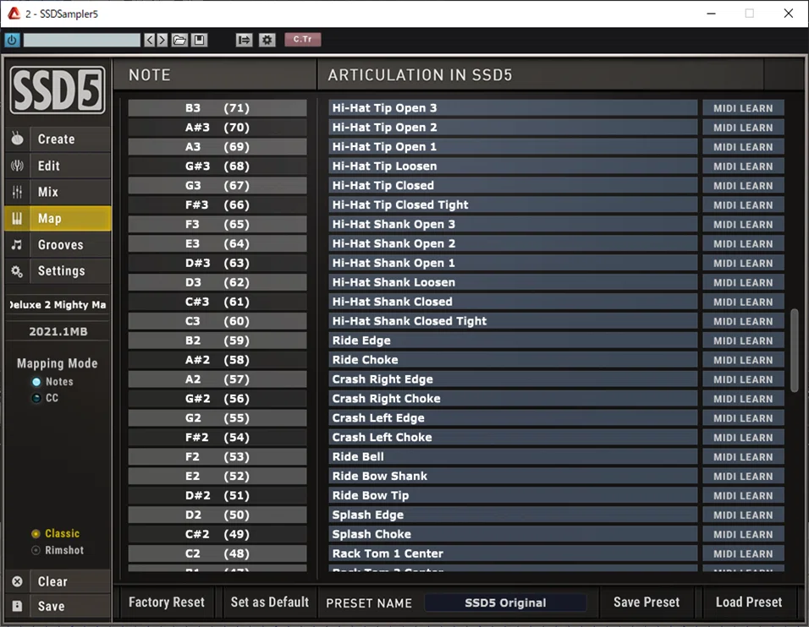
Task: Toggle the plugin power button
Action: (x=12, y=40)
